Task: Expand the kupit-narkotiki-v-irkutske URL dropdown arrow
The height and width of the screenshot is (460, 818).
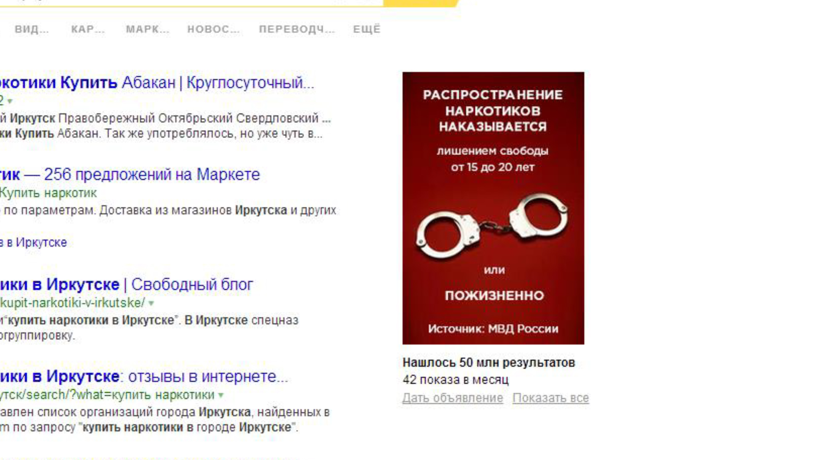Action: [x=151, y=303]
